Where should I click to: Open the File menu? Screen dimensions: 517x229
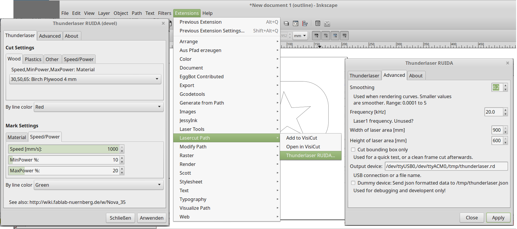point(65,13)
